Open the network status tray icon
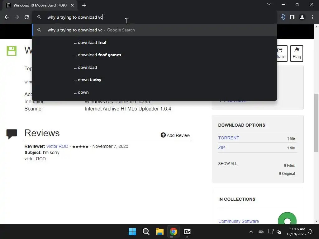319x239 pixels. pyautogui.click(x=271, y=232)
